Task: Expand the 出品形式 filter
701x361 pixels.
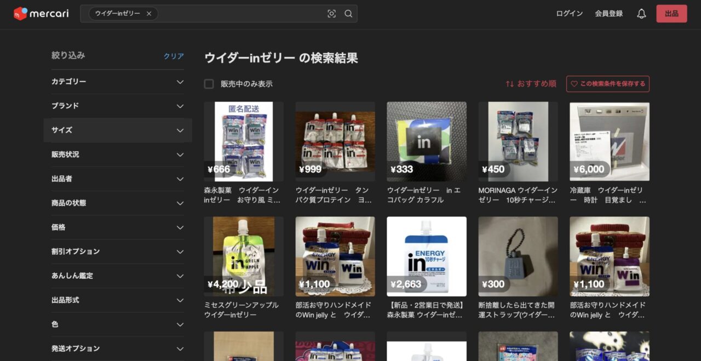Action: click(x=118, y=300)
